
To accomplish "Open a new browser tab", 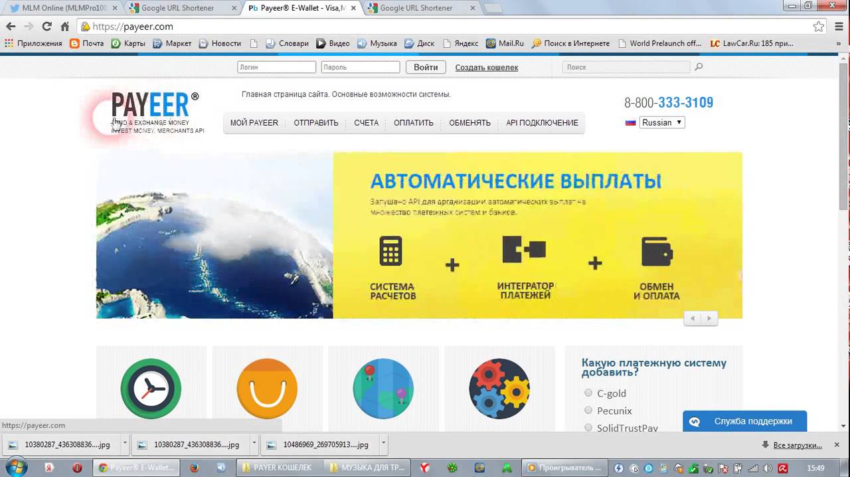I will point(493,9).
